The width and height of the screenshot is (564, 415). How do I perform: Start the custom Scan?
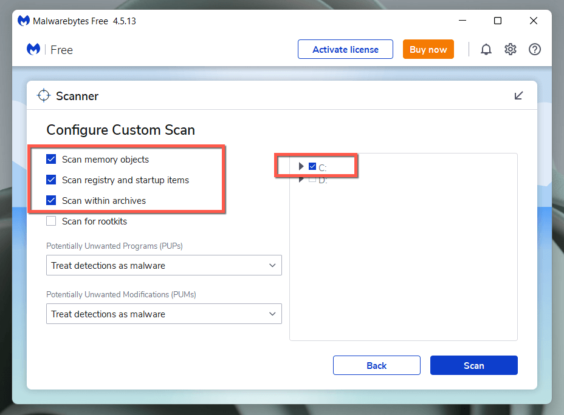(473, 365)
